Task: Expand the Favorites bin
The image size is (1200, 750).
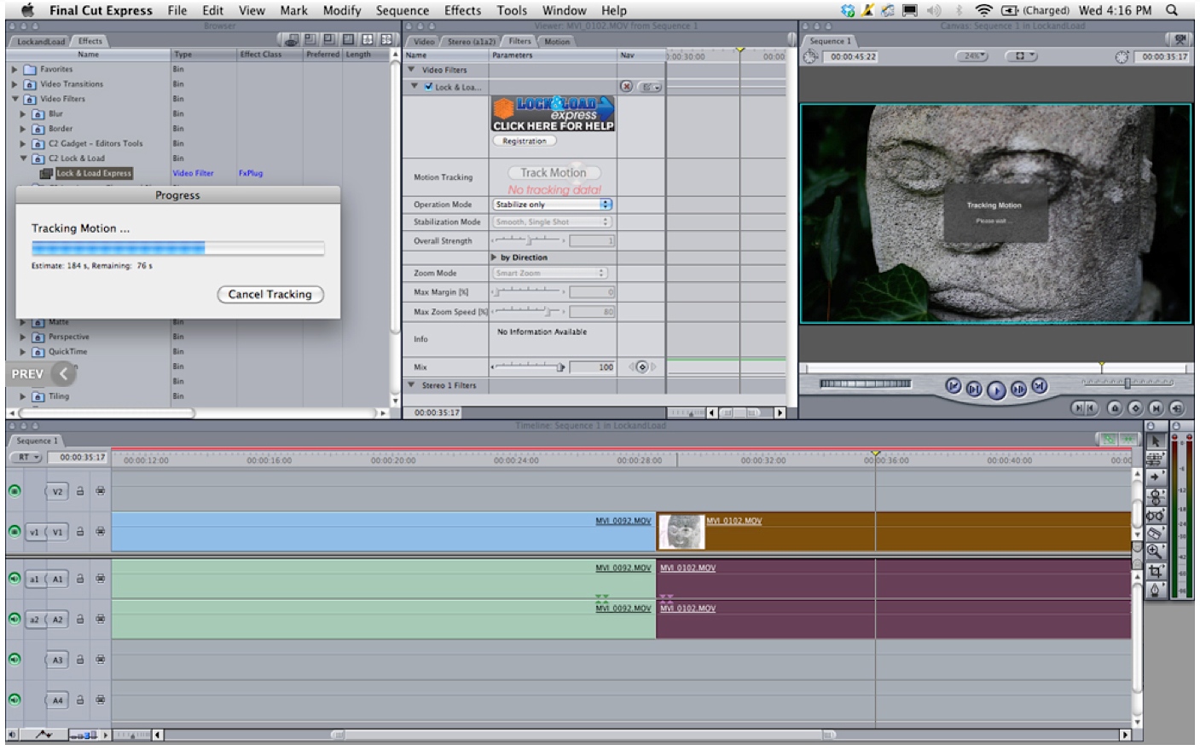Action: [x=14, y=69]
